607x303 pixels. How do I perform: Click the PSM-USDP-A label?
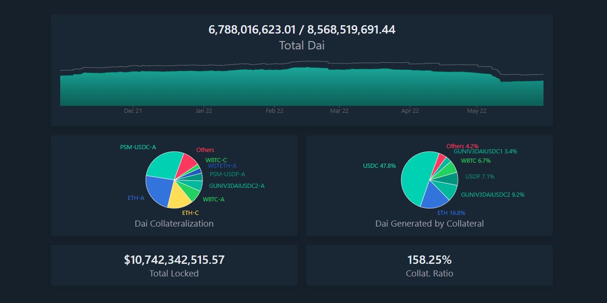[x=228, y=174]
